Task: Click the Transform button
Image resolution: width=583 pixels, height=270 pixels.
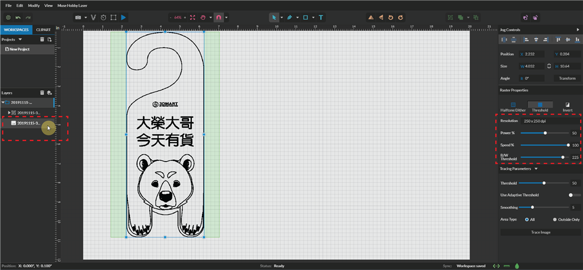Action: click(x=567, y=78)
